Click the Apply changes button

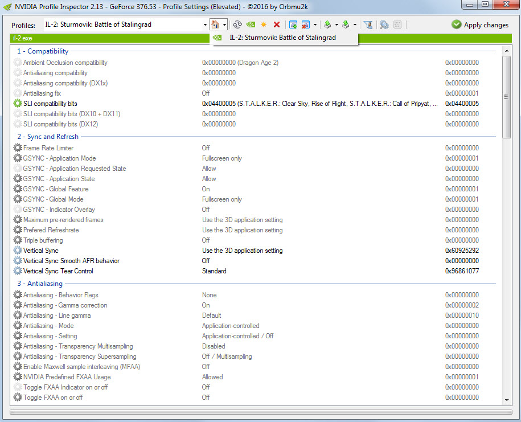point(480,25)
